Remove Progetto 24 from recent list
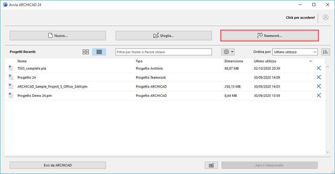This screenshot has width=335, height=174. [x=319, y=77]
